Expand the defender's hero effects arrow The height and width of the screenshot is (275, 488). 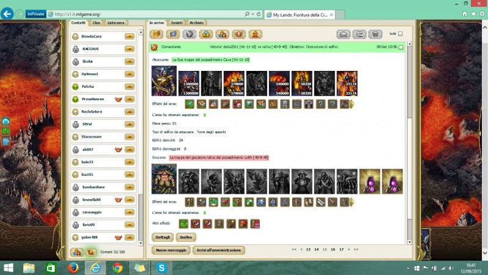[351, 202]
